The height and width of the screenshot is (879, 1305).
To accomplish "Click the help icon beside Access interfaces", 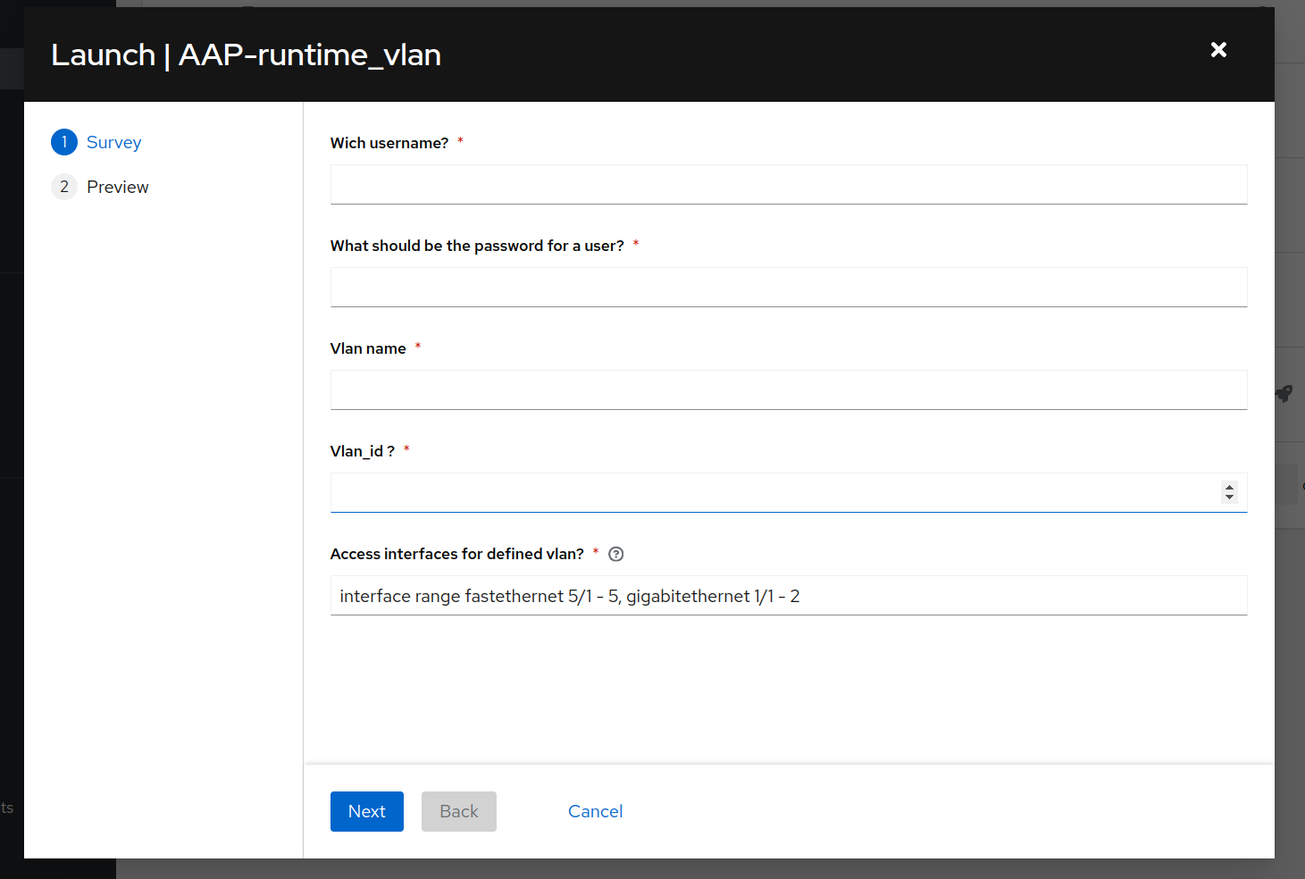I will click(615, 554).
